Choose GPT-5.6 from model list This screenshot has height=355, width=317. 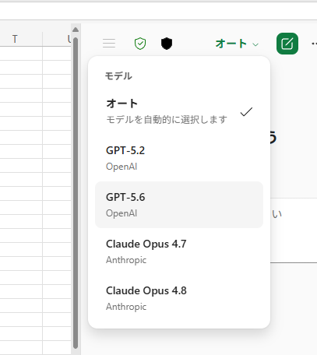[179, 205]
